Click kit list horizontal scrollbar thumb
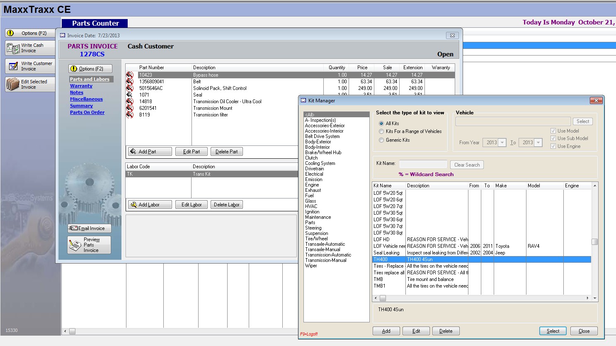Screen dimensions: 616x346 pyautogui.click(x=383, y=298)
